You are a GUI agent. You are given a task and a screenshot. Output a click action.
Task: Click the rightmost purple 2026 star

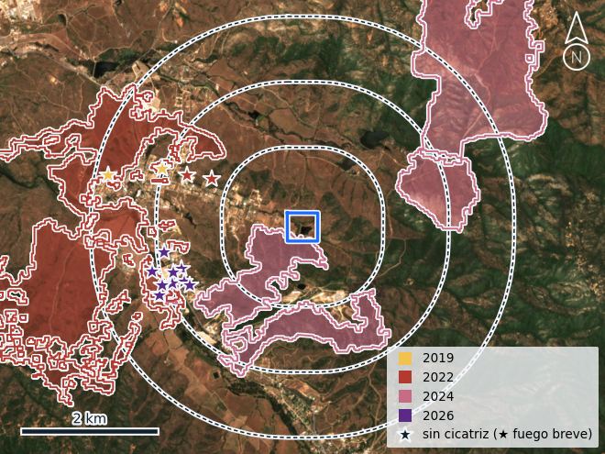pos(190,285)
